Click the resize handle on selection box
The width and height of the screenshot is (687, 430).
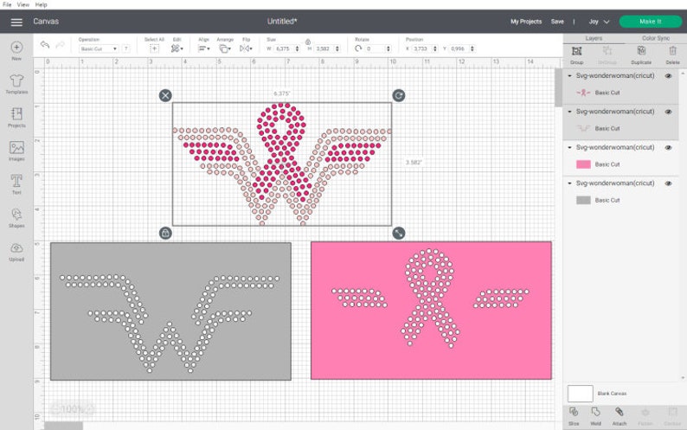point(399,234)
